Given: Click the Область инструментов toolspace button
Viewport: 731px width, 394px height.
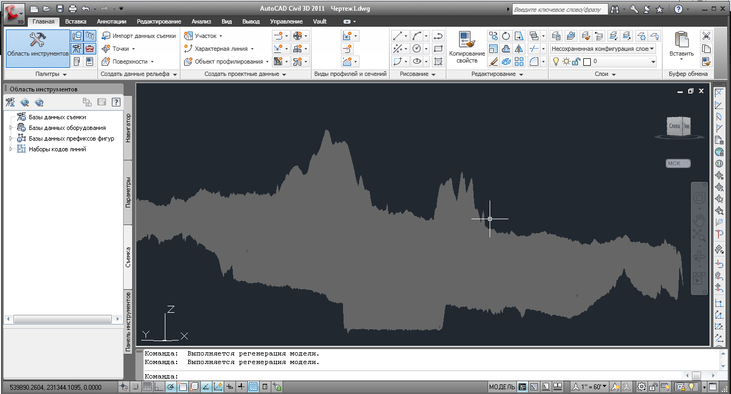Looking at the screenshot, I should (38, 48).
